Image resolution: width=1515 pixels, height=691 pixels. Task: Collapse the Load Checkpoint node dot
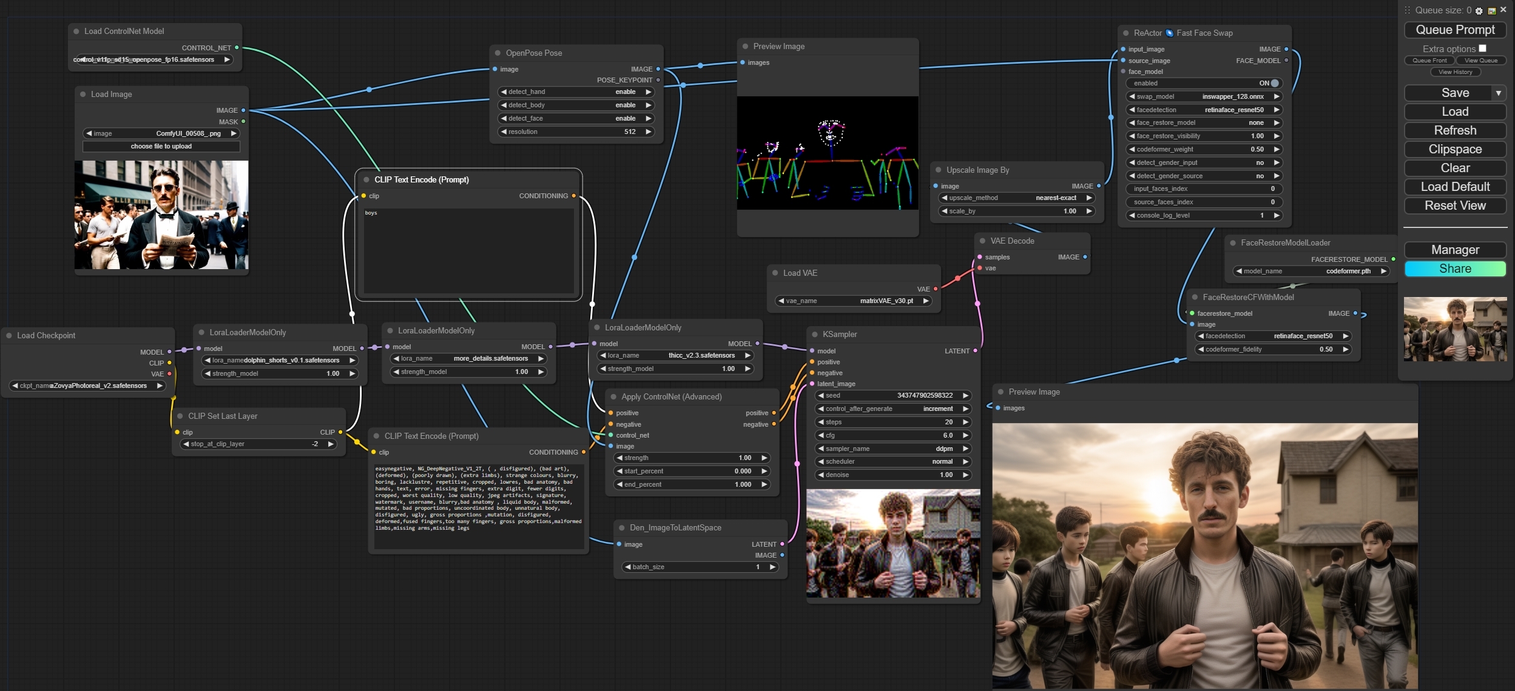pyautogui.click(x=9, y=335)
